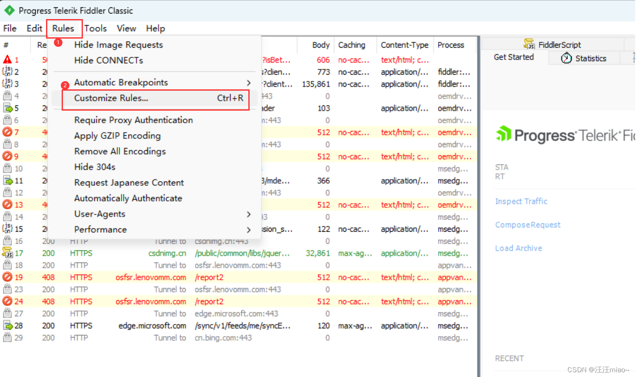Open the Tools menu

(x=96, y=28)
